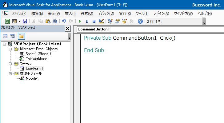Open the ヘルプ(H) menu
The image size is (224, 123).
(x=205, y=14)
